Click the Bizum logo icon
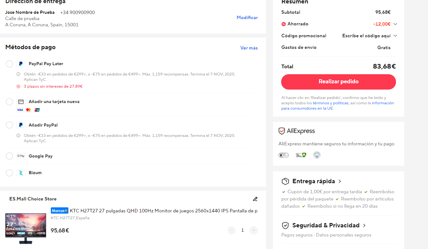Image resolution: width=428 pixels, height=249 pixels. [21, 173]
